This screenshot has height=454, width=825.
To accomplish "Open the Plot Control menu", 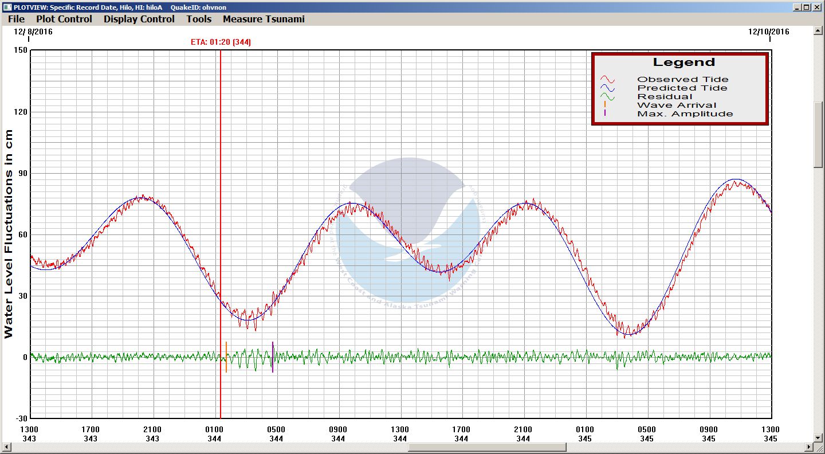I will [x=64, y=19].
